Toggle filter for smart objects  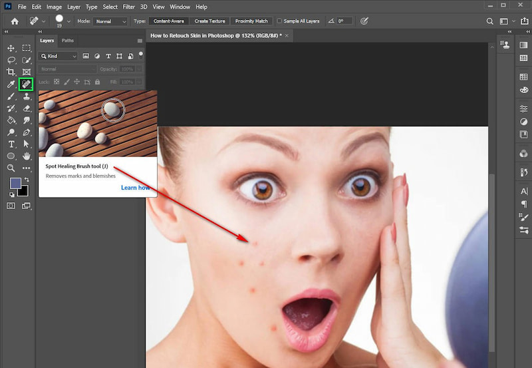point(130,56)
